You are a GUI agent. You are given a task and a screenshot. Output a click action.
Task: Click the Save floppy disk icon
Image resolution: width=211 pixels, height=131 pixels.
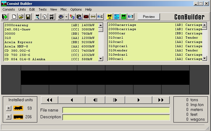click(x=27, y=17)
